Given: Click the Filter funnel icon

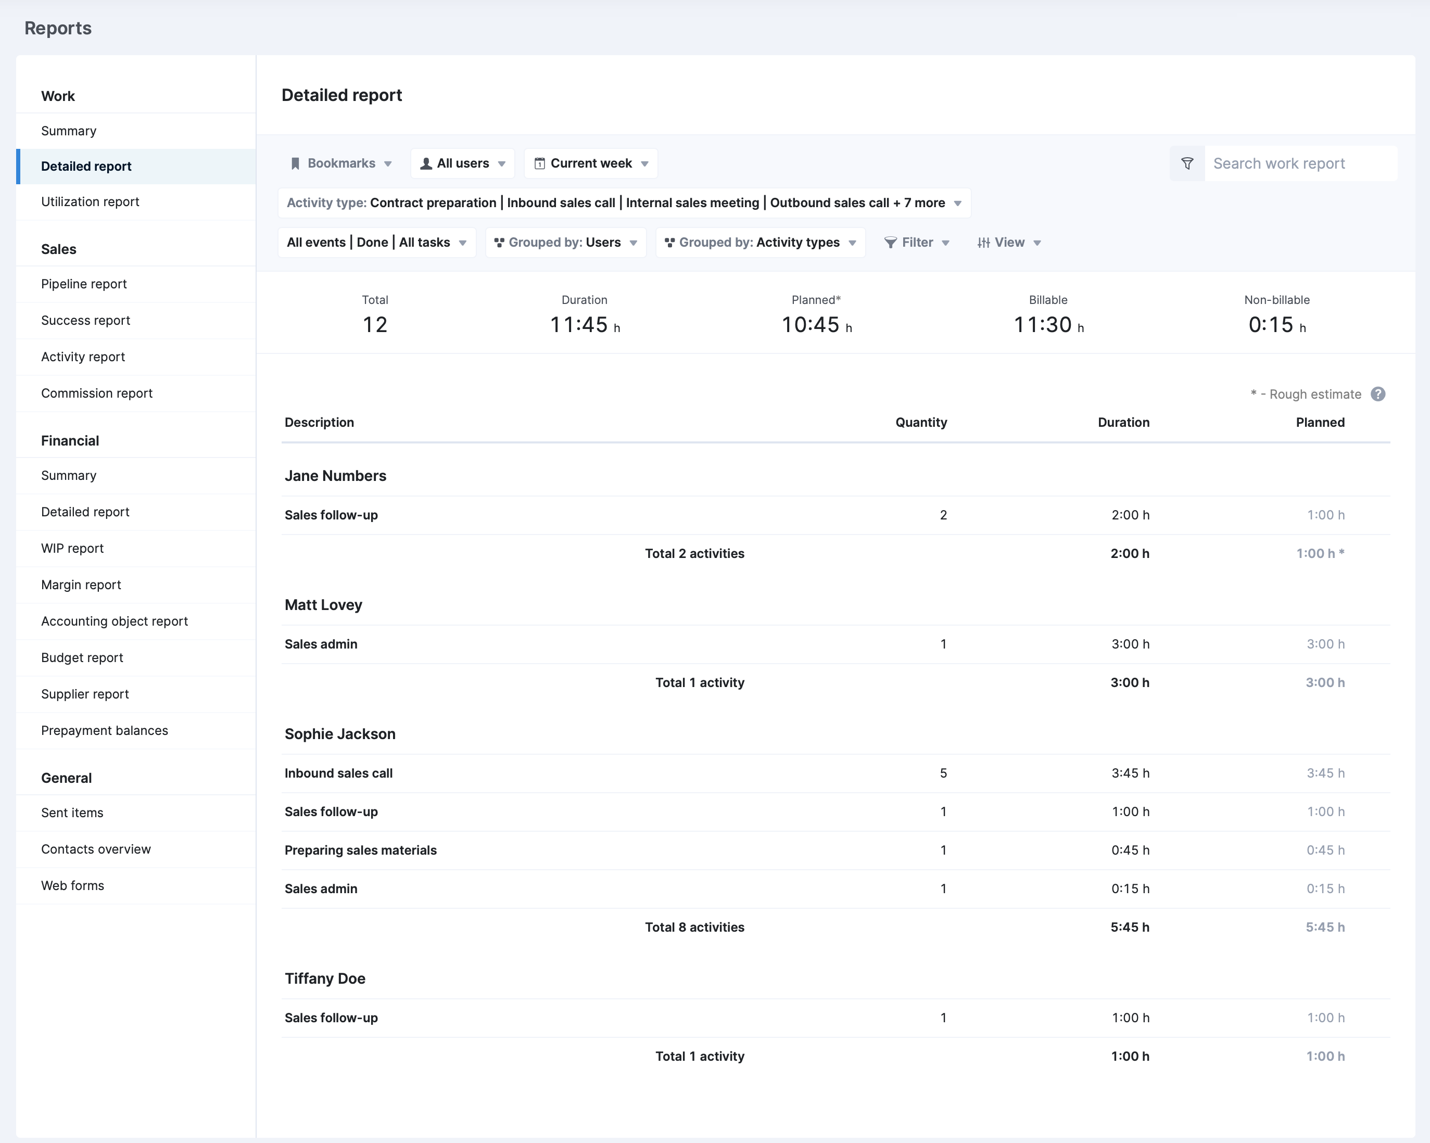Looking at the screenshot, I should point(891,243).
